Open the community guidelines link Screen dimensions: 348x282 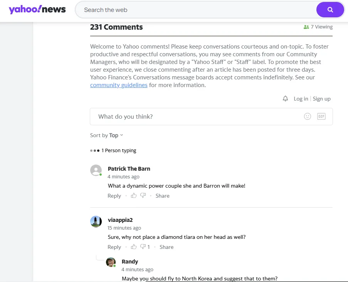[119, 85]
